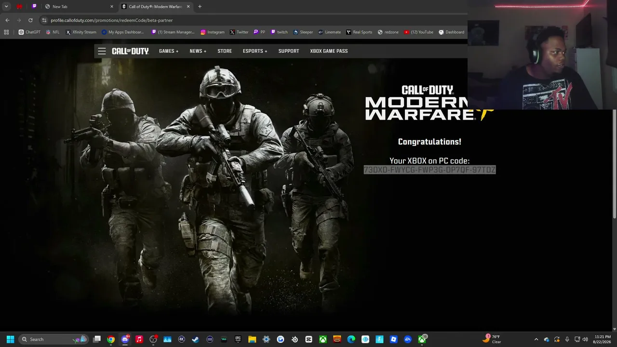Open the redzone bookmark
Image resolution: width=617 pixels, height=347 pixels.
coord(389,32)
